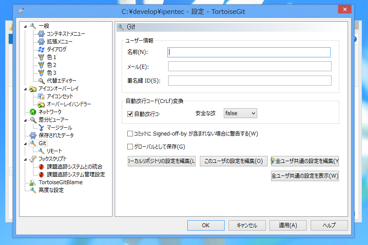Open the 安全な改行 false dropdown
The height and width of the screenshot is (245, 368).
click(240, 113)
